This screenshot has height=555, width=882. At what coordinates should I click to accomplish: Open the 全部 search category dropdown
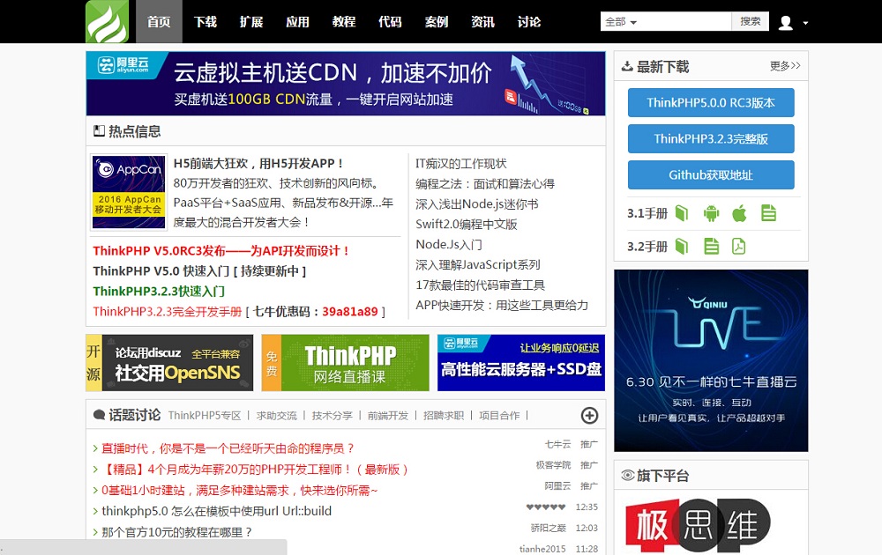point(621,22)
